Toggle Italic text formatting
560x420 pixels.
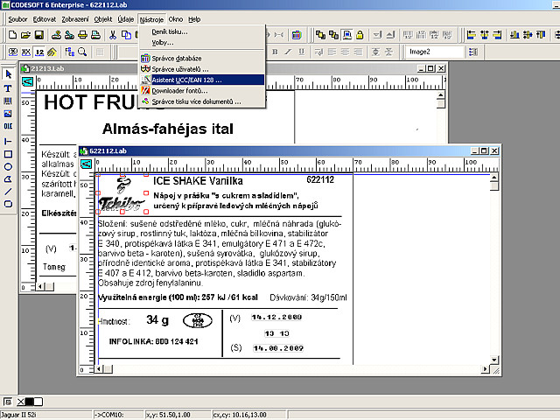click(x=288, y=52)
